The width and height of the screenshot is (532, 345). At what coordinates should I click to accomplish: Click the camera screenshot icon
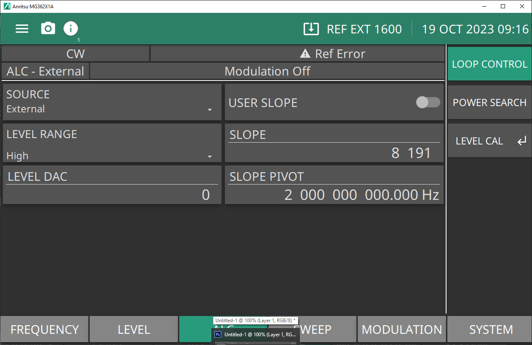[48, 29]
